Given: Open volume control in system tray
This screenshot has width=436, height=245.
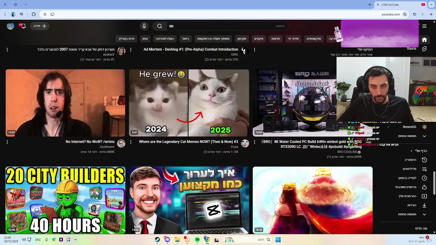Looking at the screenshot, I should click(x=24, y=240).
